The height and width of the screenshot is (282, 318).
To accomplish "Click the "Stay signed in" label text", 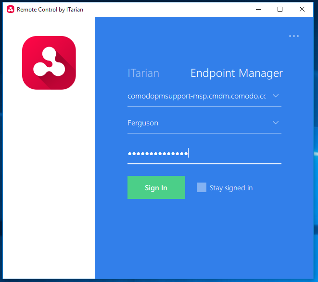I will coord(231,188).
